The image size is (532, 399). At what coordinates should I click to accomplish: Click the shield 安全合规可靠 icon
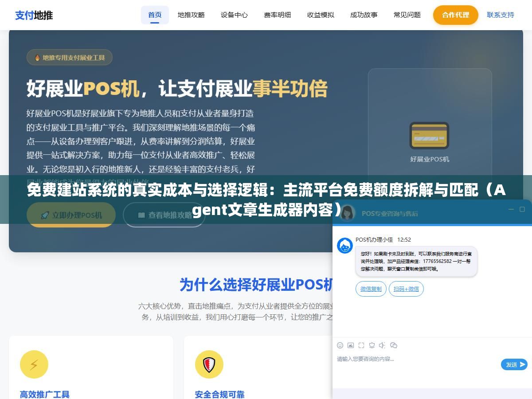209,364
